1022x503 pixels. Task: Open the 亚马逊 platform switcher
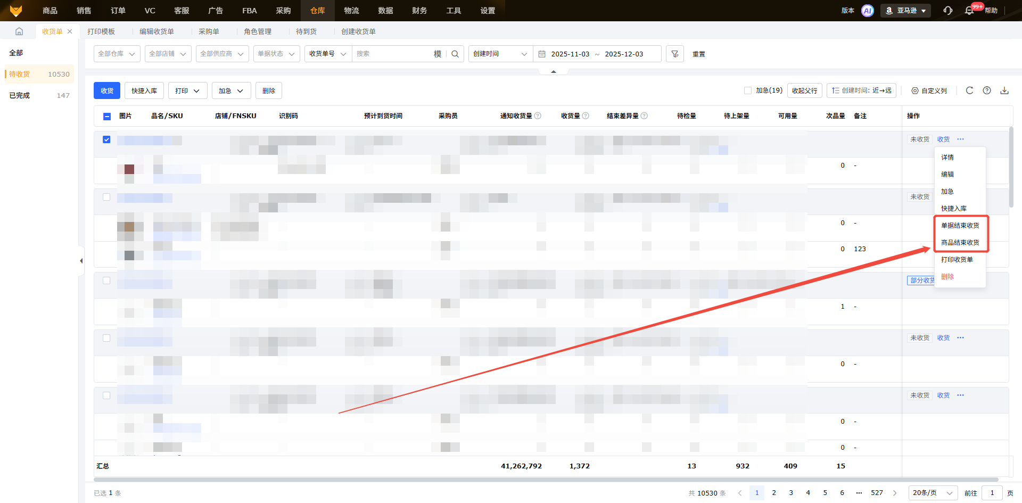tap(906, 11)
